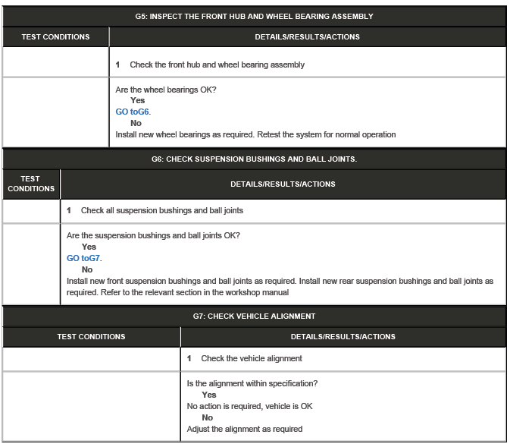Click Test Conditions column header in G5 table
This screenshot has height=444, width=510.
click(x=55, y=36)
